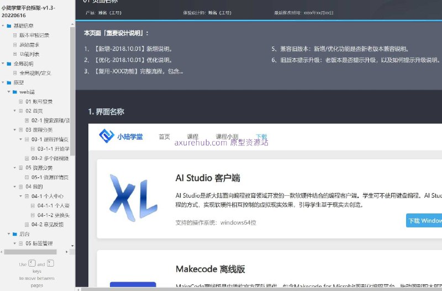Click page icon beside 04-2 意见反馈

click(27, 225)
